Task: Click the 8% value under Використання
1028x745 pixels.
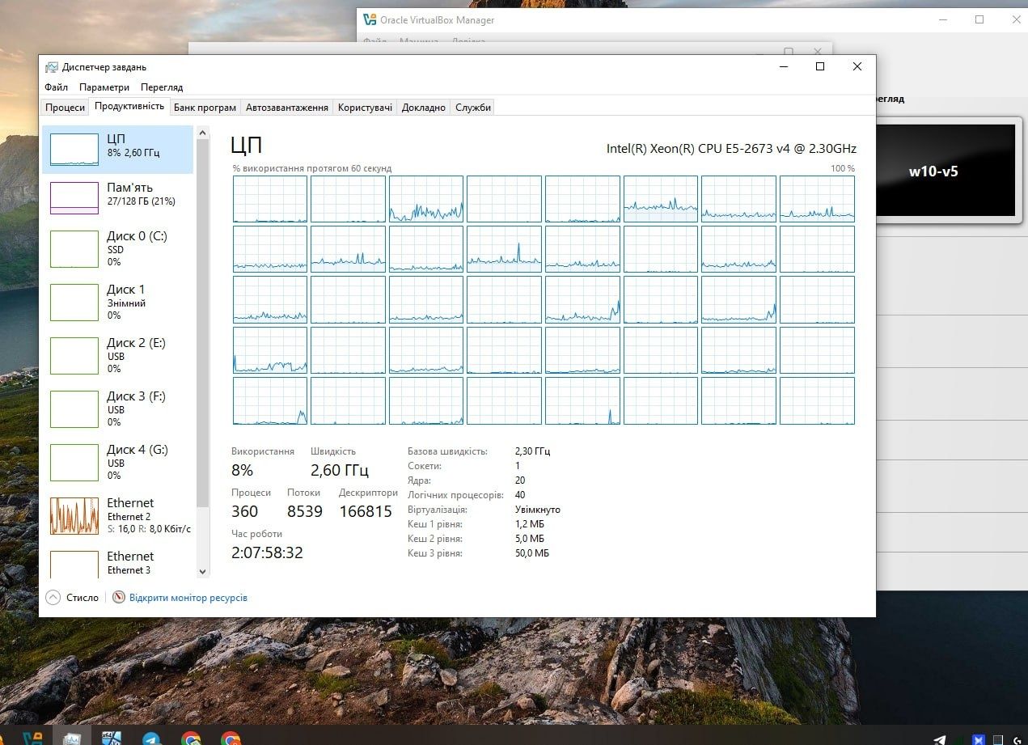Action: click(x=243, y=470)
